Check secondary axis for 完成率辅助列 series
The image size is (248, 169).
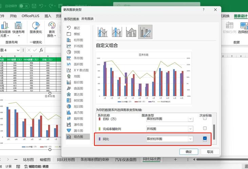(x=205, y=128)
